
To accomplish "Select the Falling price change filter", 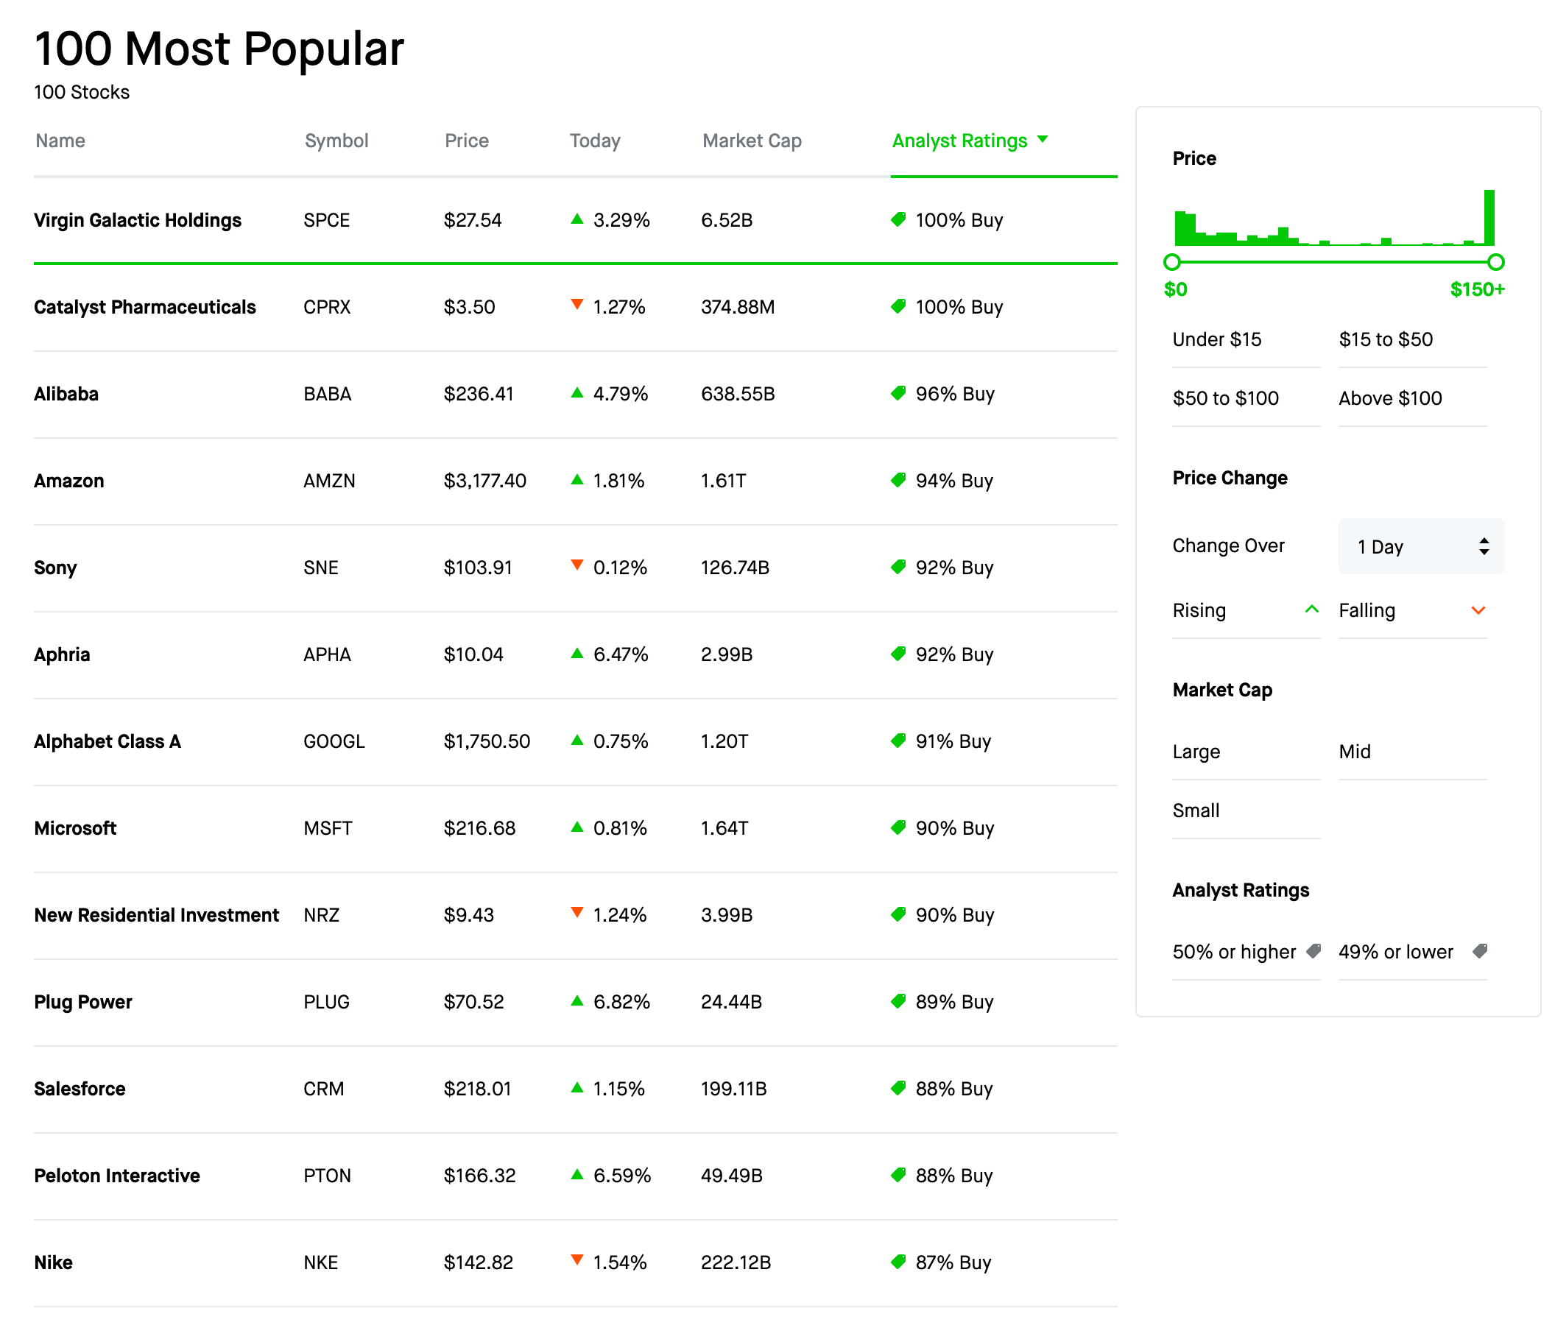I will [x=1412, y=611].
